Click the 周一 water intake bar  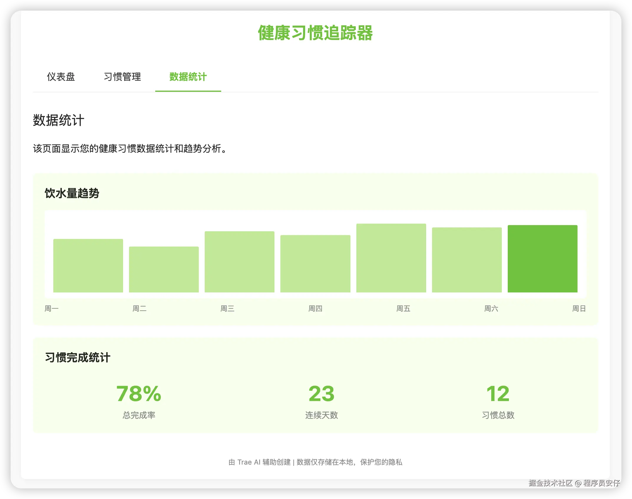pos(88,266)
